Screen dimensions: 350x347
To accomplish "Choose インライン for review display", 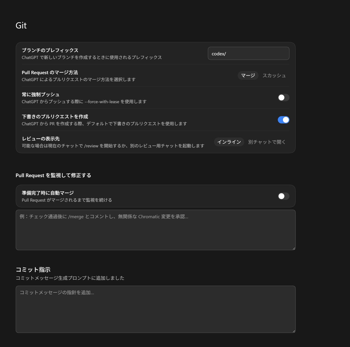I will coord(229,142).
